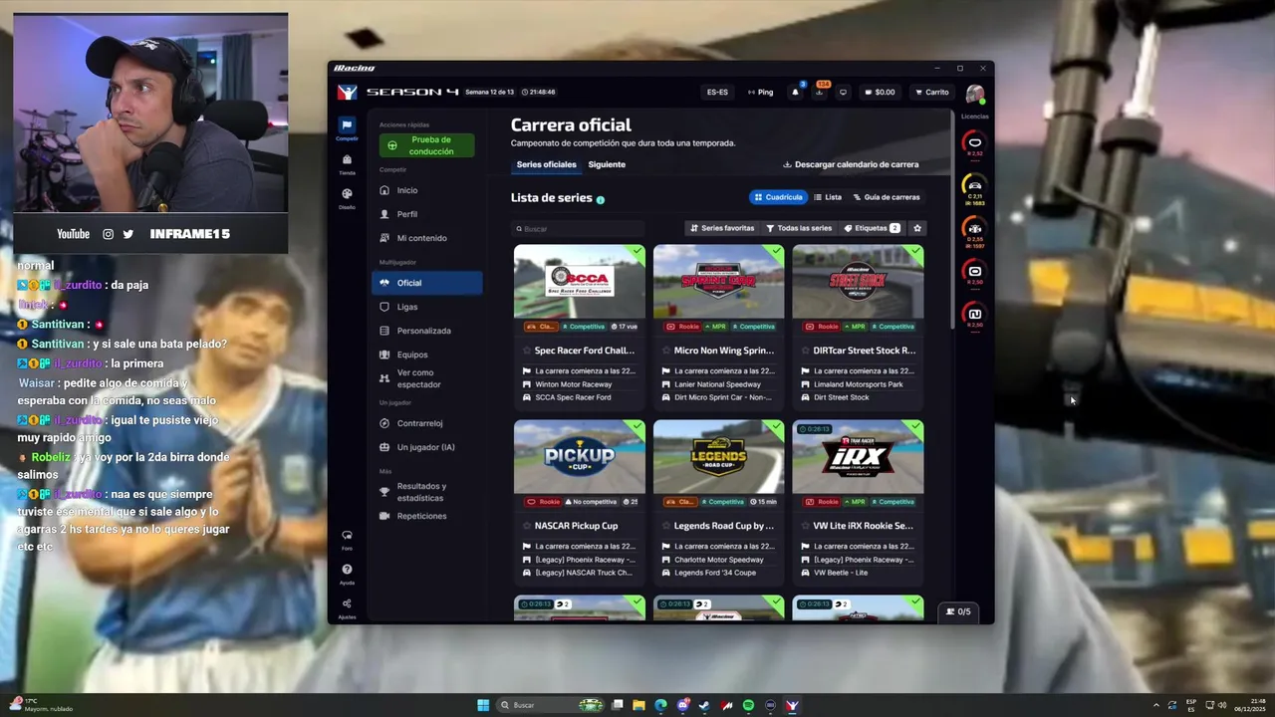Open the Todas las series filter
The width and height of the screenshot is (1275, 717).
point(799,228)
